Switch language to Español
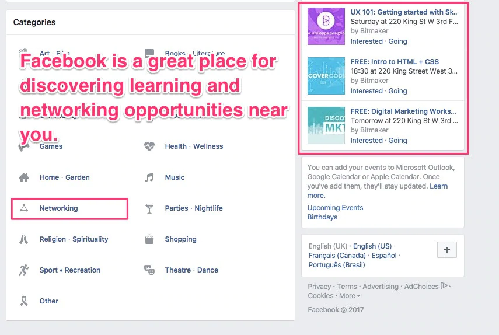The height and width of the screenshot is (335, 499). (x=384, y=256)
